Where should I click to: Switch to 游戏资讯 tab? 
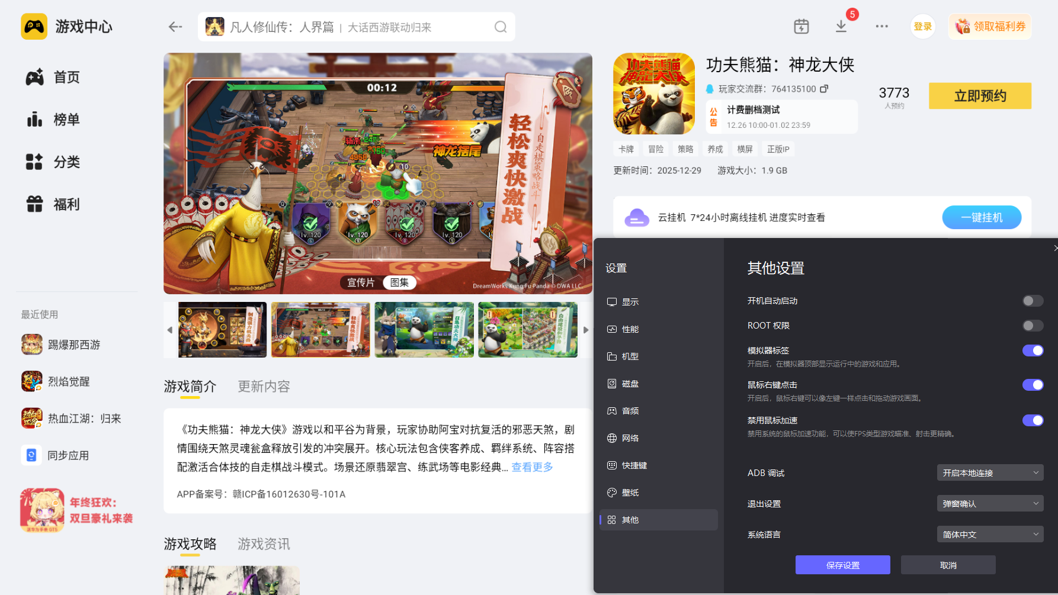pyautogui.click(x=264, y=544)
